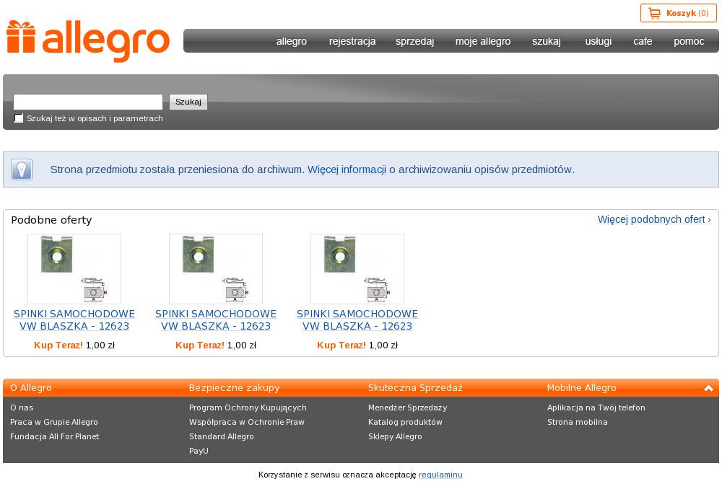Image resolution: width=722 pixels, height=489 pixels.
Task: Click 'Bezpieczne zakupy' footer heading
Action: coord(234,388)
